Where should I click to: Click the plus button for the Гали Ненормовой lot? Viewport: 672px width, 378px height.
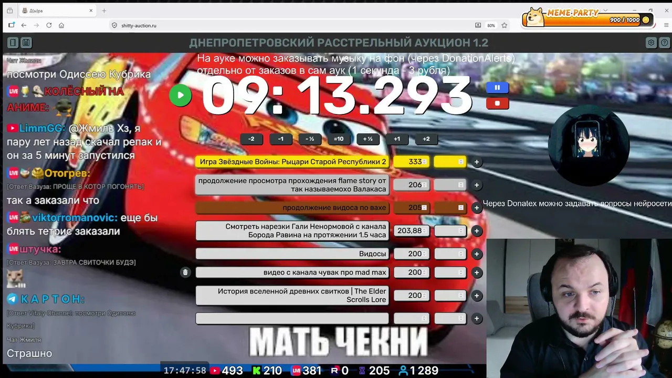[477, 231]
